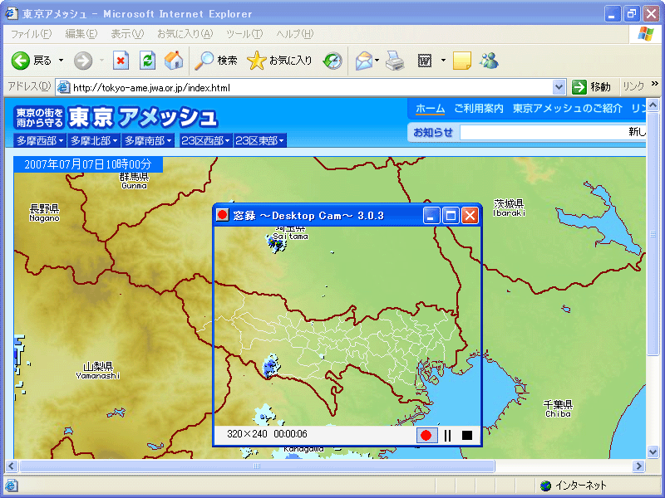Open the ファイル(F) menu
Image resolution: width=665 pixels, height=498 pixels.
tap(31, 34)
